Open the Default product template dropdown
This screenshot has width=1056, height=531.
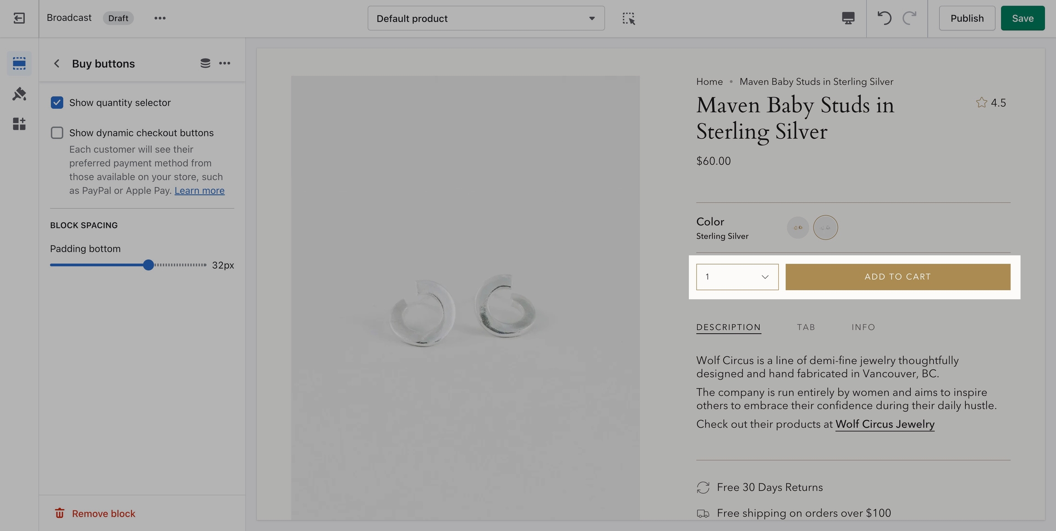(486, 18)
